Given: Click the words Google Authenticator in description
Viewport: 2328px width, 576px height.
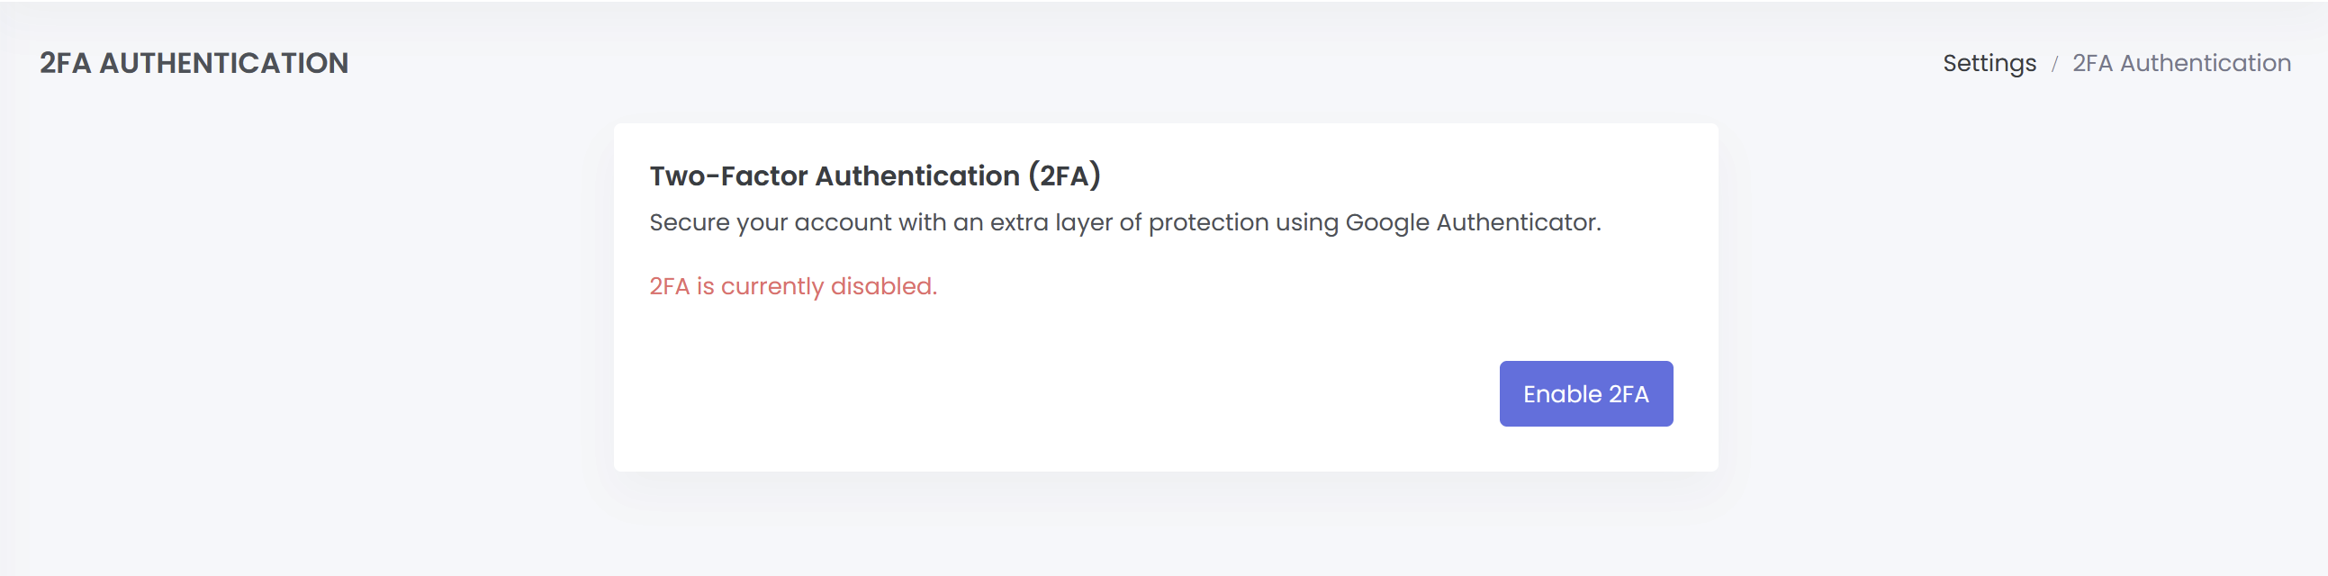Looking at the screenshot, I should (1472, 222).
